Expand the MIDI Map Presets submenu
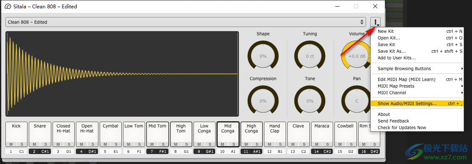The height and width of the screenshot is (164, 472). (417, 86)
